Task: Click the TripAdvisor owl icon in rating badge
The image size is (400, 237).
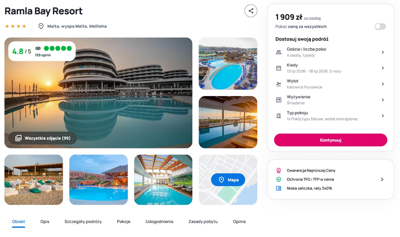Action: (x=38, y=48)
